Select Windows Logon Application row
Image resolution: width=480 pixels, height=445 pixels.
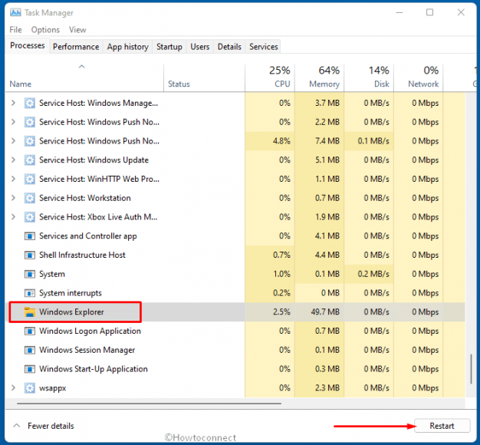(235, 331)
